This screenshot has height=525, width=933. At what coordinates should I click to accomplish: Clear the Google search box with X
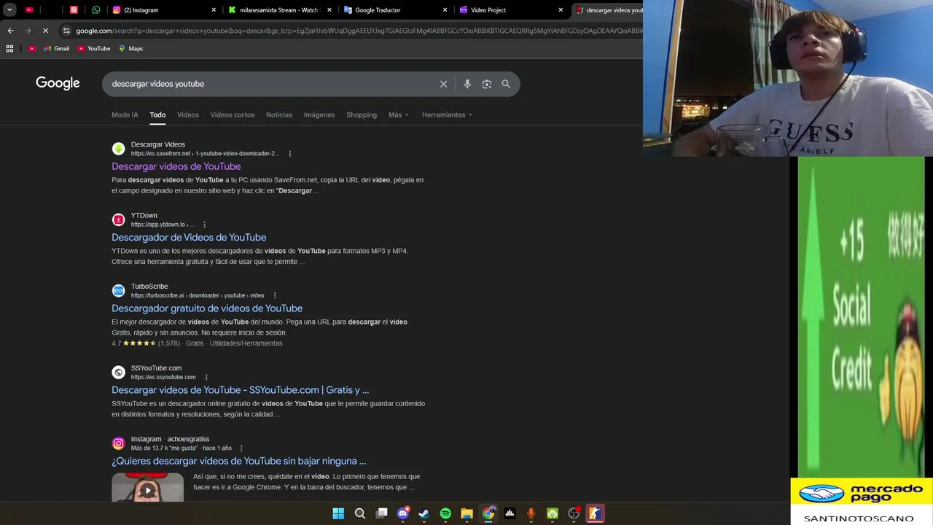tap(443, 84)
